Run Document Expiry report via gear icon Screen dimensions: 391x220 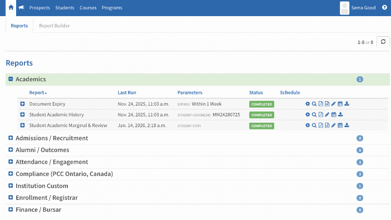pyautogui.click(x=307, y=104)
